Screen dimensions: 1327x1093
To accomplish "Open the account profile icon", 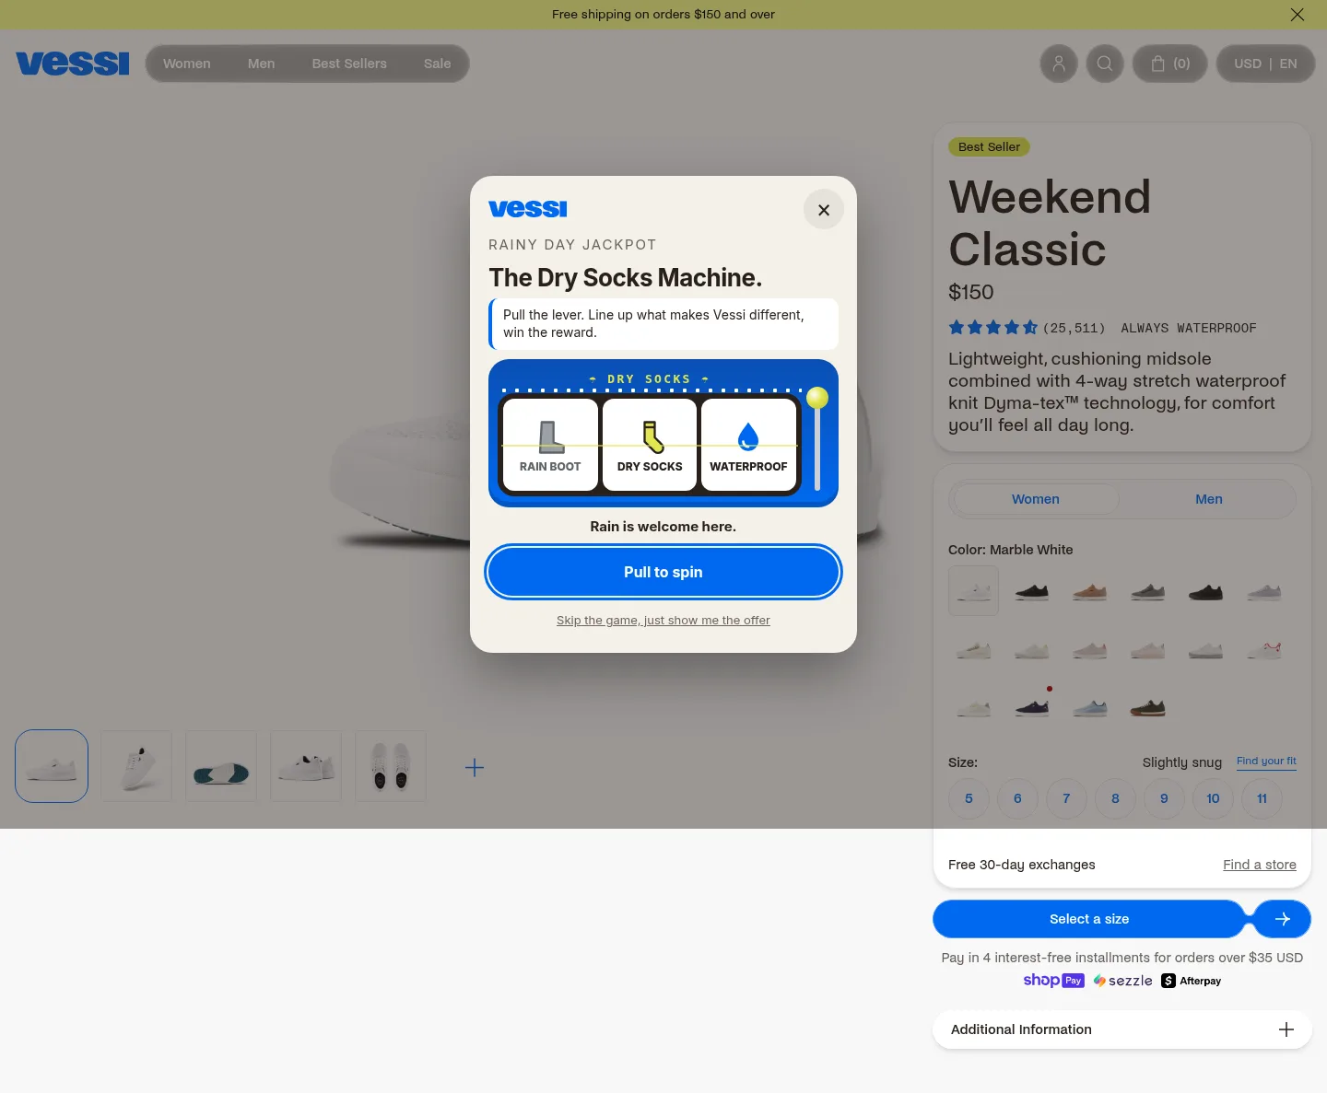I will (x=1059, y=64).
